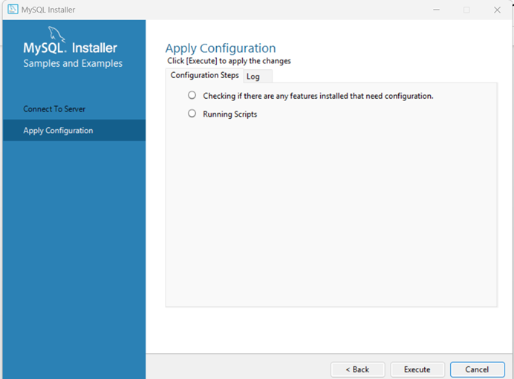Switch to the Log tab
The image size is (514, 379).
(257, 77)
